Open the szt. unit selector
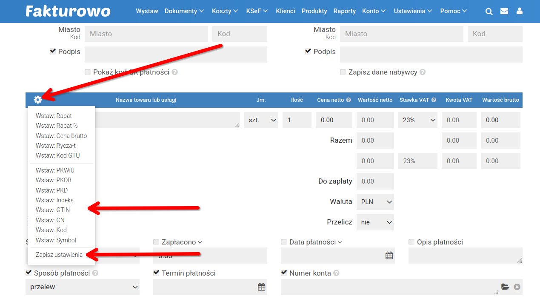The image size is (540, 299). (261, 120)
